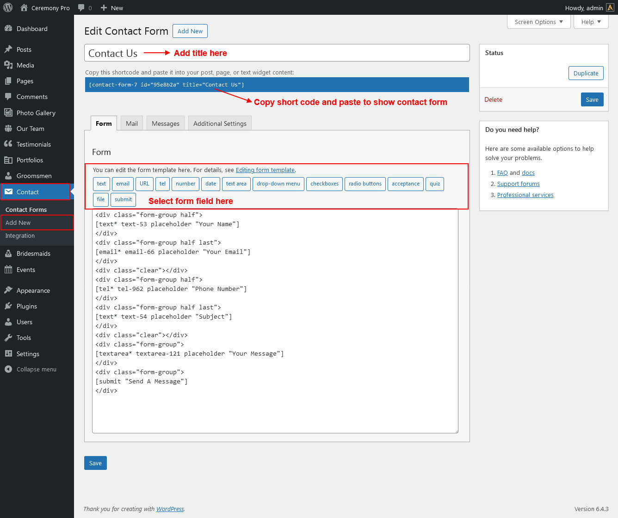The width and height of the screenshot is (618, 518).
Task: Click the Duplicate button
Action: coord(586,73)
